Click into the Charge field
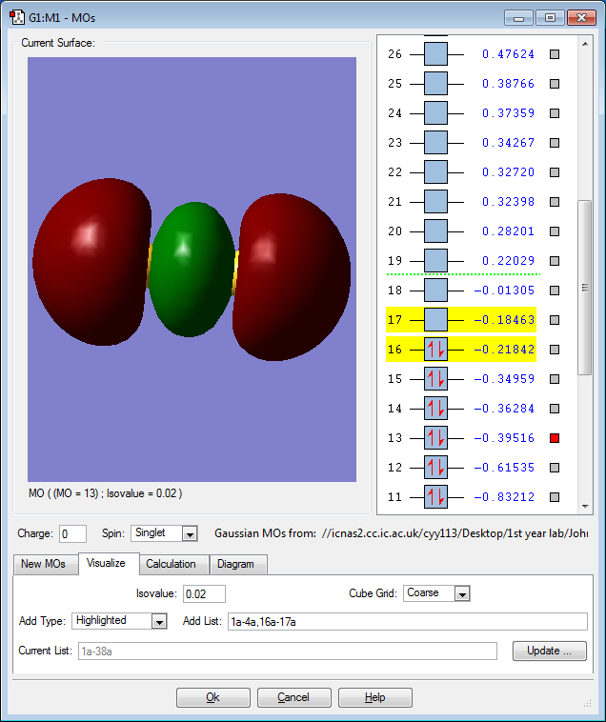Screen dimensions: 606x722 tap(72, 534)
